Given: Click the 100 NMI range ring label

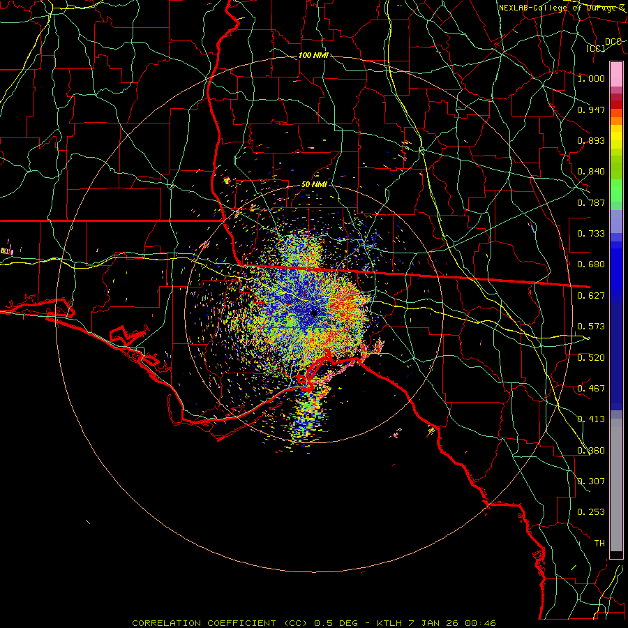Looking at the screenshot, I should click(x=313, y=55).
